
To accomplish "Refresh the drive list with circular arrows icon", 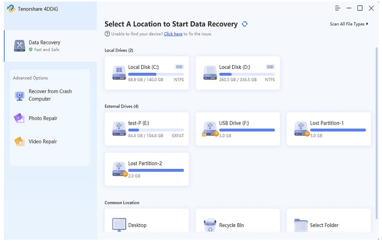I will click(245, 24).
